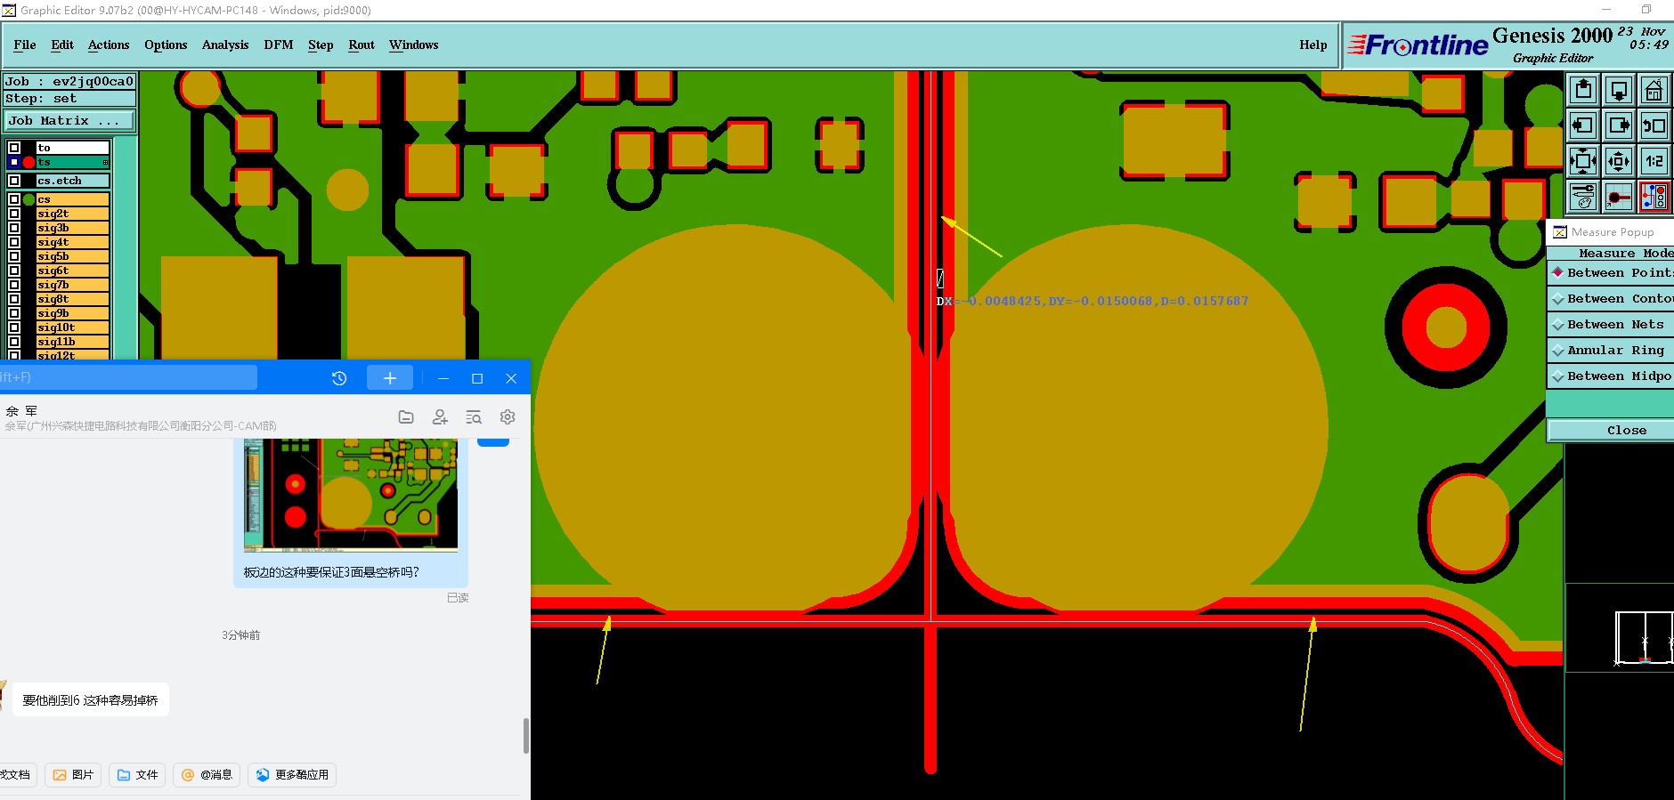Open the Windows menu
Screen dimensions: 1674x800
[x=414, y=44]
